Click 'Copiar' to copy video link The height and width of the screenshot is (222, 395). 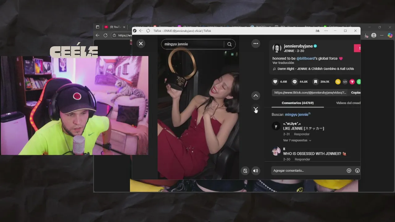356,92
